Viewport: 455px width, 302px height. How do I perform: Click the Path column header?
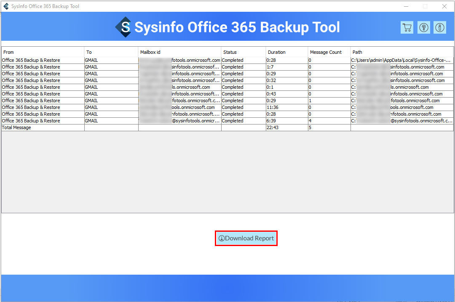402,52
